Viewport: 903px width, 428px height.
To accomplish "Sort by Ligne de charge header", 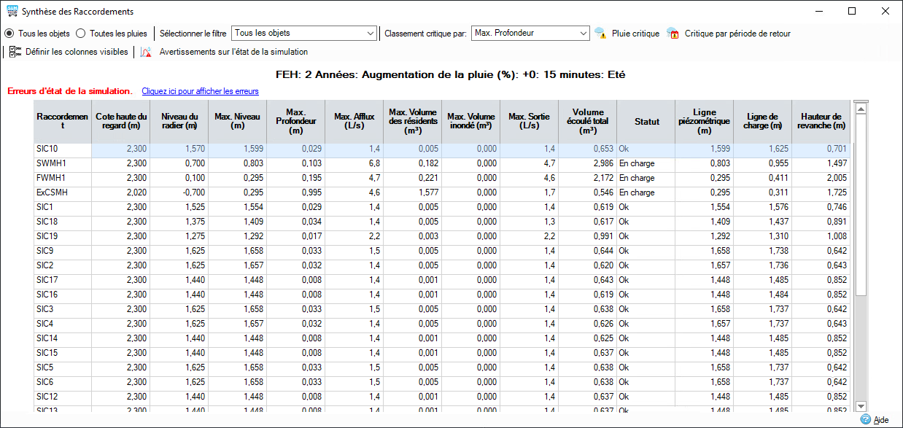I will (x=763, y=121).
